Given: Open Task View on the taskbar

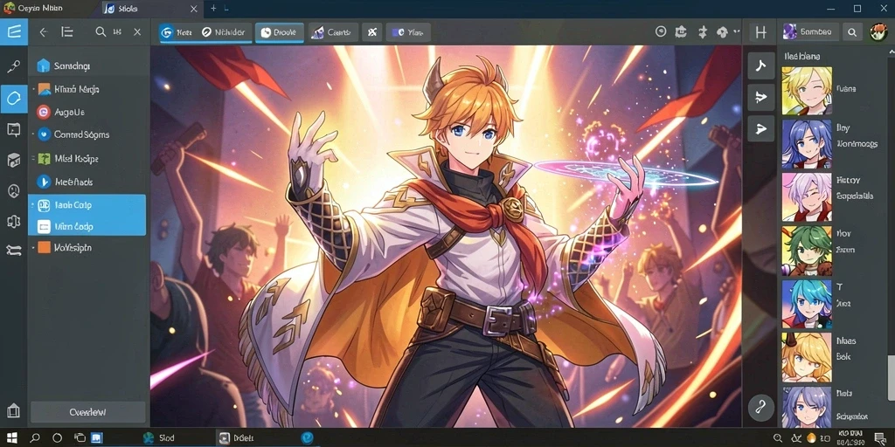Looking at the screenshot, I should coord(80,438).
